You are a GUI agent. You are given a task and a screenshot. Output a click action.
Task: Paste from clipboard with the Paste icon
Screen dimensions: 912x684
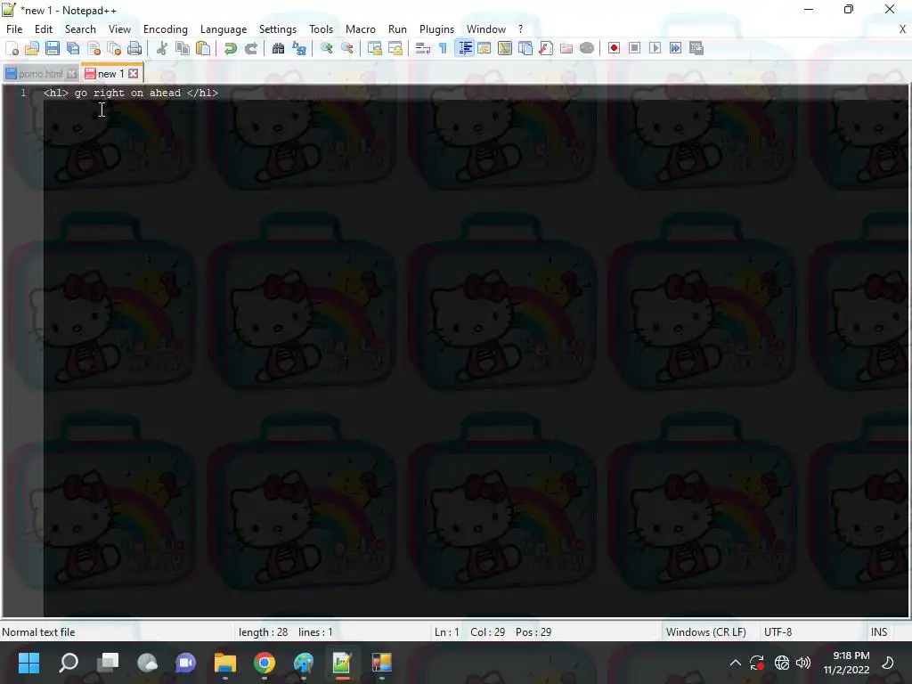click(203, 48)
